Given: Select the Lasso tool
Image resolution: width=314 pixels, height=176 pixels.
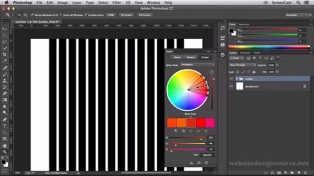Looking at the screenshot, I should 4,42.
